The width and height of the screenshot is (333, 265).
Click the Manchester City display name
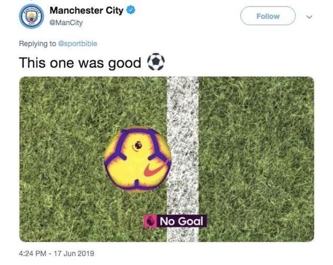[x=86, y=11]
